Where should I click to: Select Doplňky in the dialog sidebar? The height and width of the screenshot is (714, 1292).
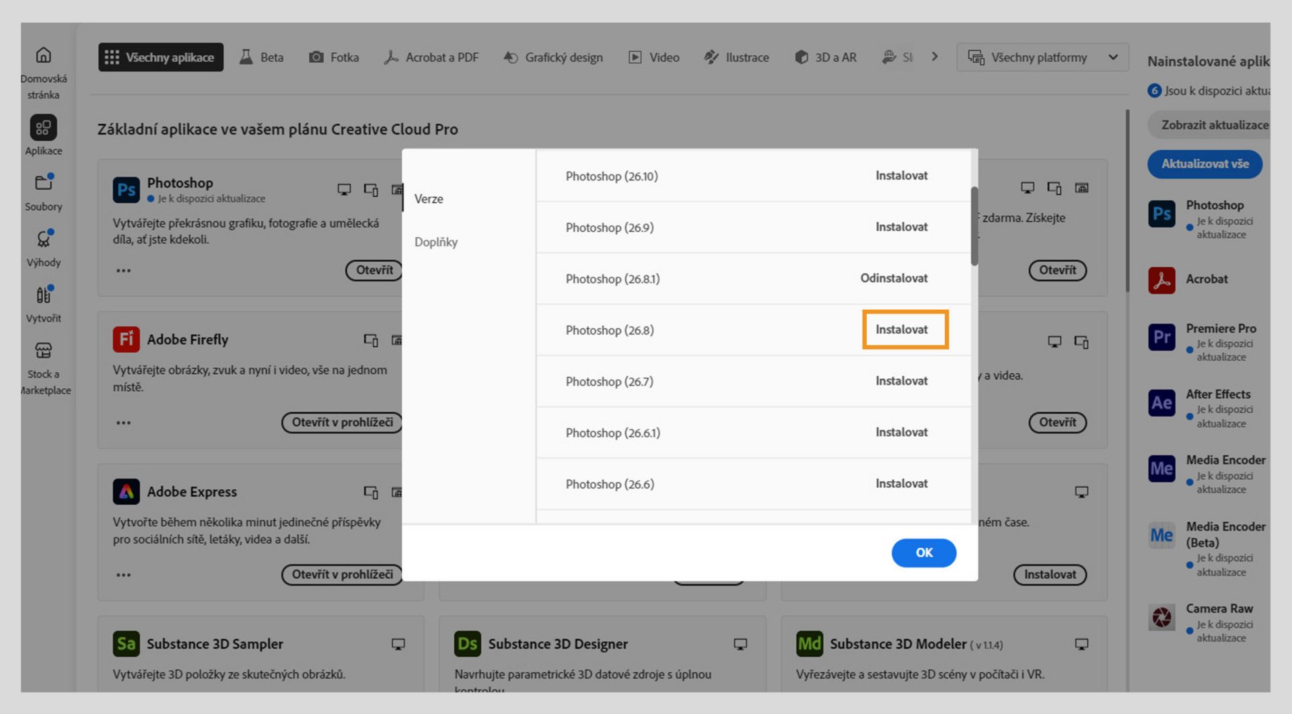click(x=436, y=242)
